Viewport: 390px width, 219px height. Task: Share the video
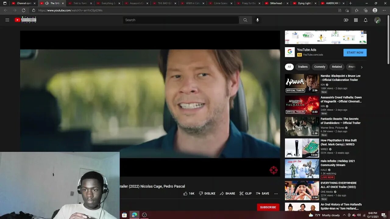click(227, 193)
